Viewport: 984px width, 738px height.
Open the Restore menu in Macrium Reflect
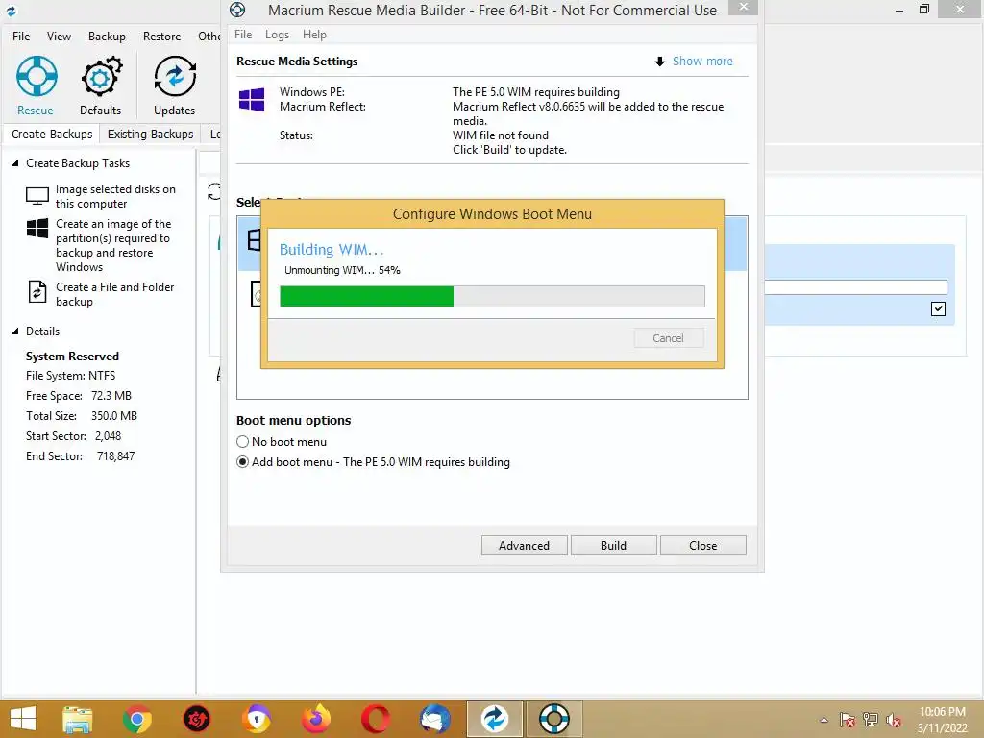pos(161,37)
